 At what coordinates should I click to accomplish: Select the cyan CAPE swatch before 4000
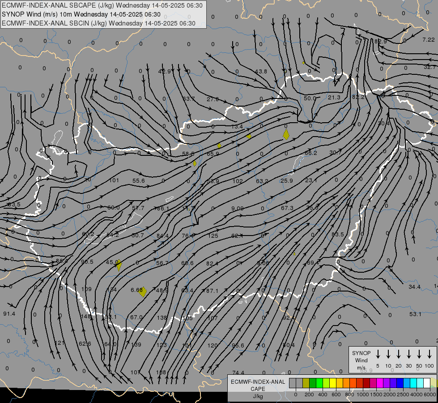click(414, 383)
